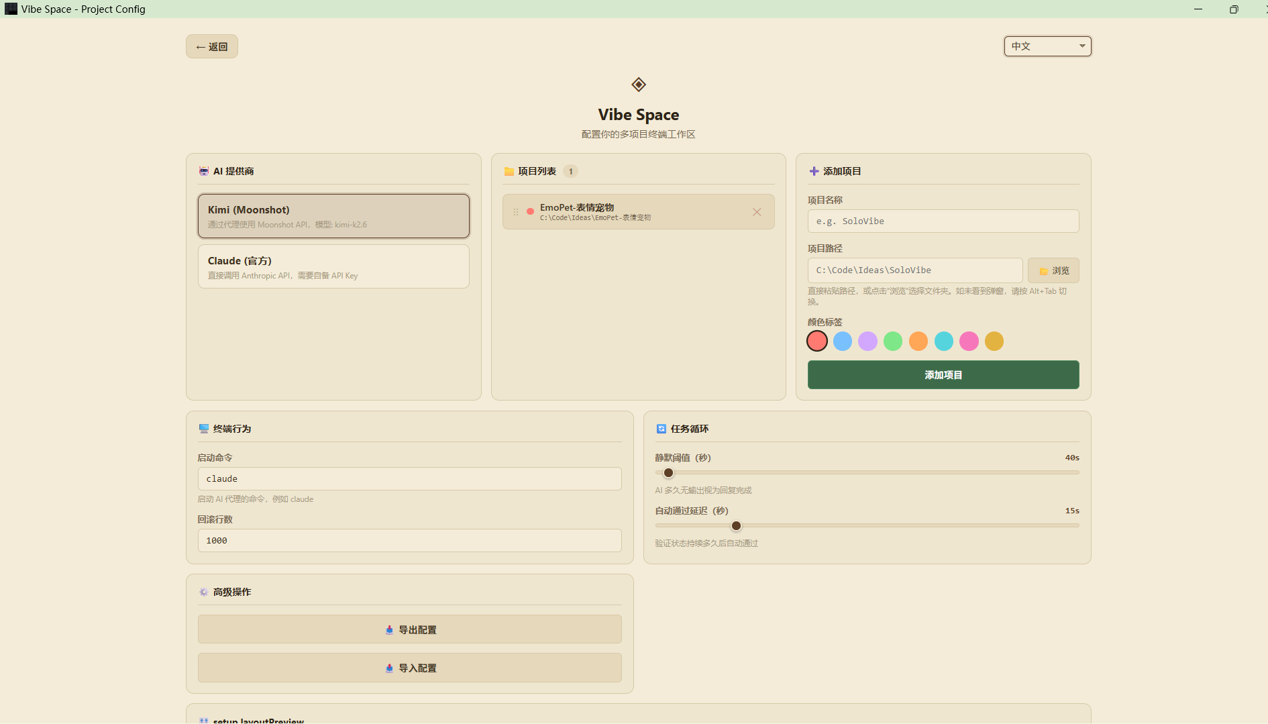Image resolution: width=1268 pixels, height=724 pixels.
Task: Click the Vibe Space app icon in title bar
Action: point(11,9)
